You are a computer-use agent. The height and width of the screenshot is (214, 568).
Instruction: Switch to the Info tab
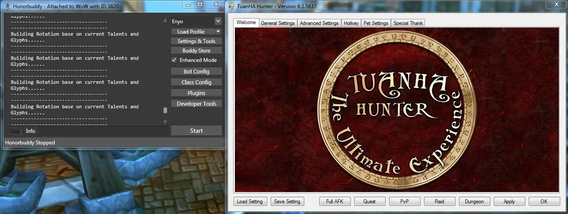pos(30,131)
